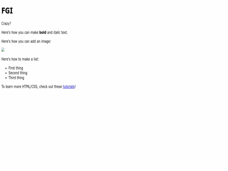Click the words check out these

point(51,87)
